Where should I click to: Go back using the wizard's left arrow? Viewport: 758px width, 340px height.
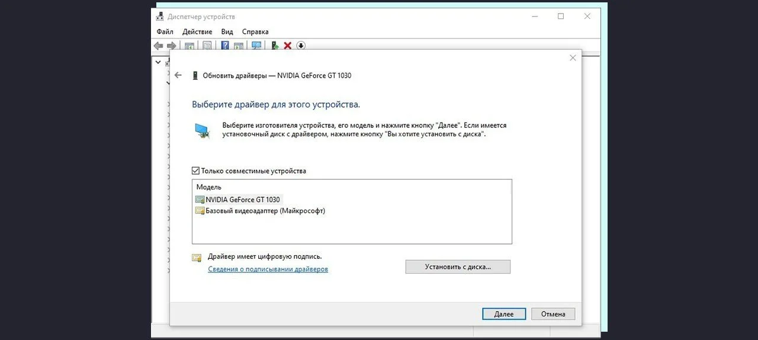point(178,75)
